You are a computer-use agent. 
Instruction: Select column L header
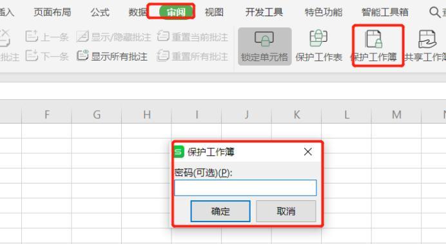pos(347,115)
